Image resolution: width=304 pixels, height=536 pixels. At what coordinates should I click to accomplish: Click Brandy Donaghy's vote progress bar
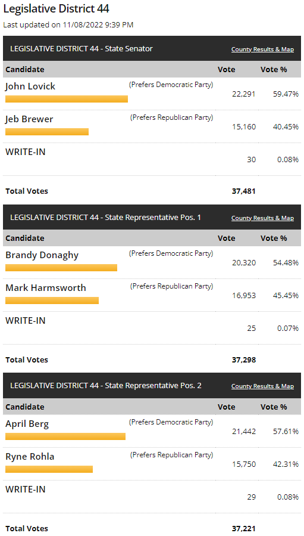(61, 268)
